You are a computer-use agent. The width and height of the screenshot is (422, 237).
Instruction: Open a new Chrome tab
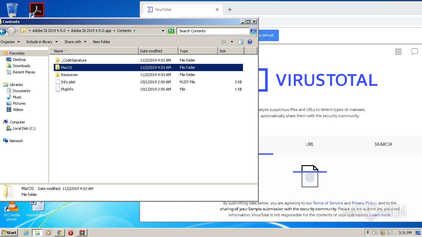point(230,10)
